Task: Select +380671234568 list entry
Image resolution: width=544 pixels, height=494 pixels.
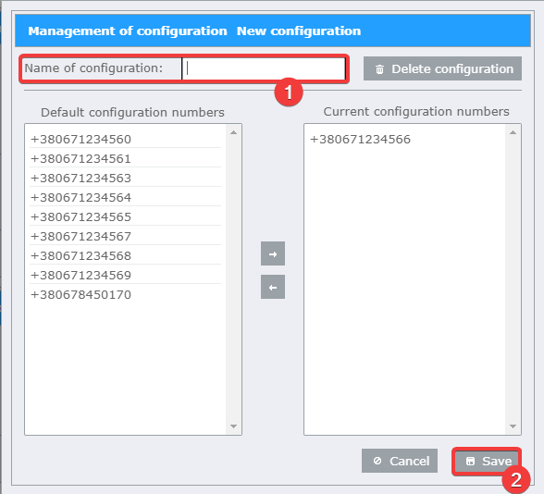Action: [x=125, y=255]
